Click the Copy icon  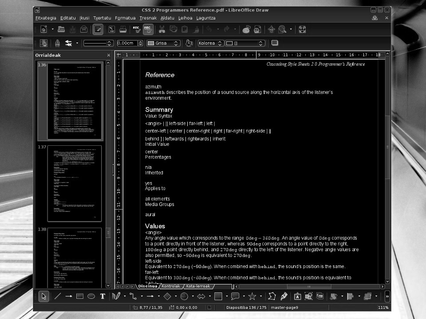click(174, 29)
